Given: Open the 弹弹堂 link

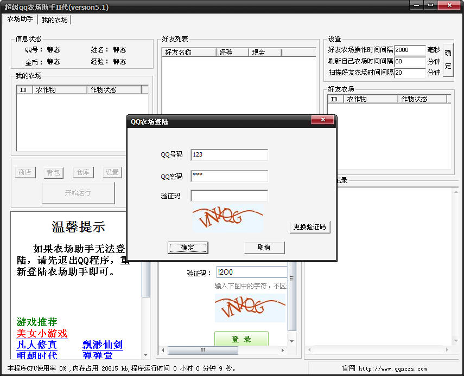Looking at the screenshot, I should click(x=97, y=355).
